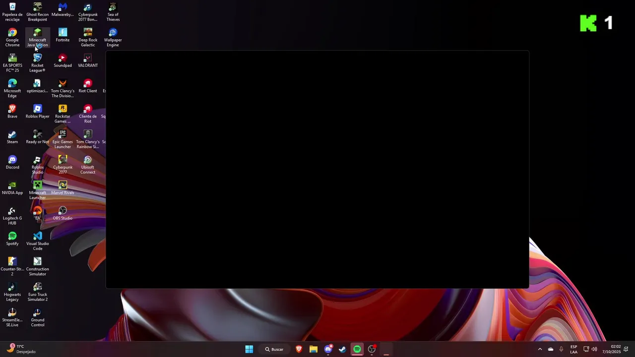Select the Deep Rock Galactic shortcut
The image size is (635, 357).
click(88, 38)
